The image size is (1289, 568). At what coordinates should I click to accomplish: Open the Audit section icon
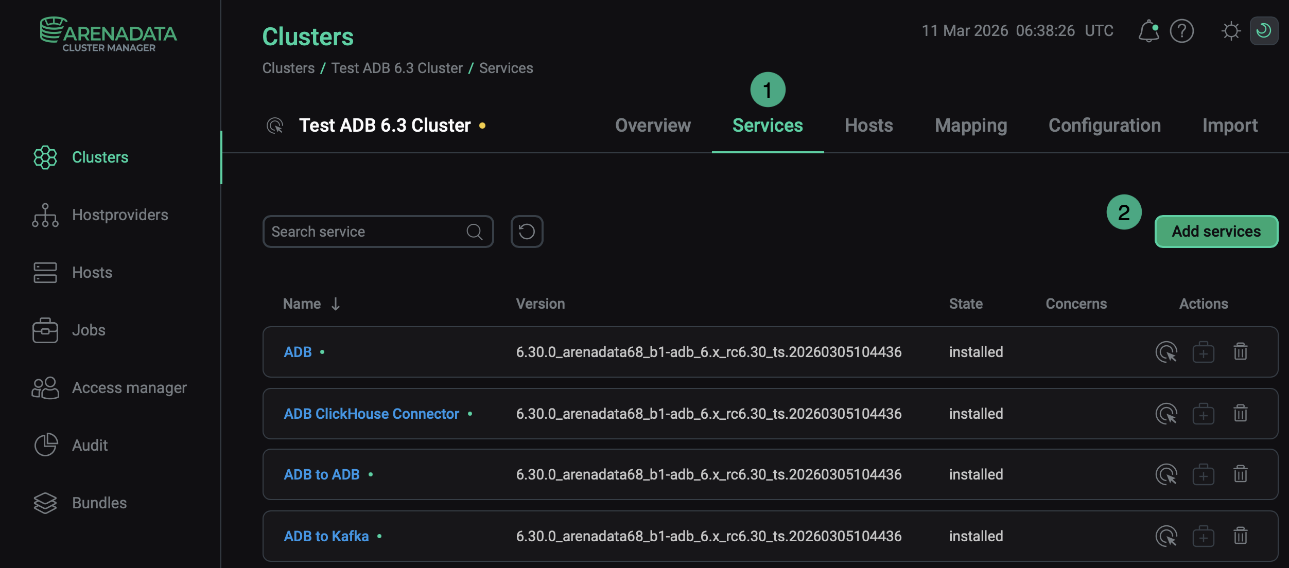tap(45, 445)
